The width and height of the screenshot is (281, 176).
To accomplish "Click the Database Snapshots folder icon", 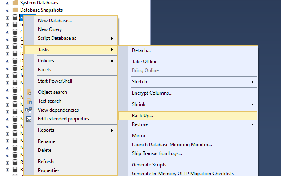I will (x=15, y=10).
